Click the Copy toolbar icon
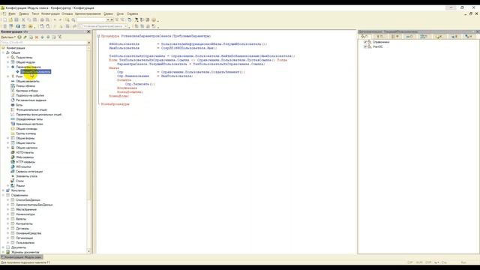Screen dimensions: 480x270 29,20
